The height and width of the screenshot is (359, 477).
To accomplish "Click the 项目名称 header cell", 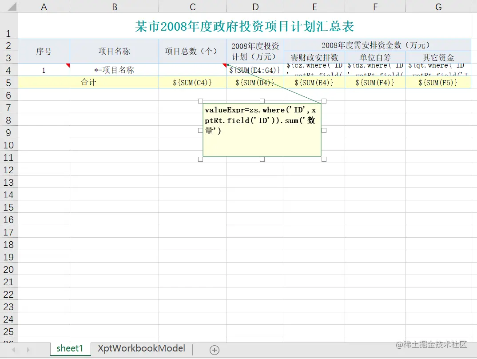I will (x=115, y=51).
